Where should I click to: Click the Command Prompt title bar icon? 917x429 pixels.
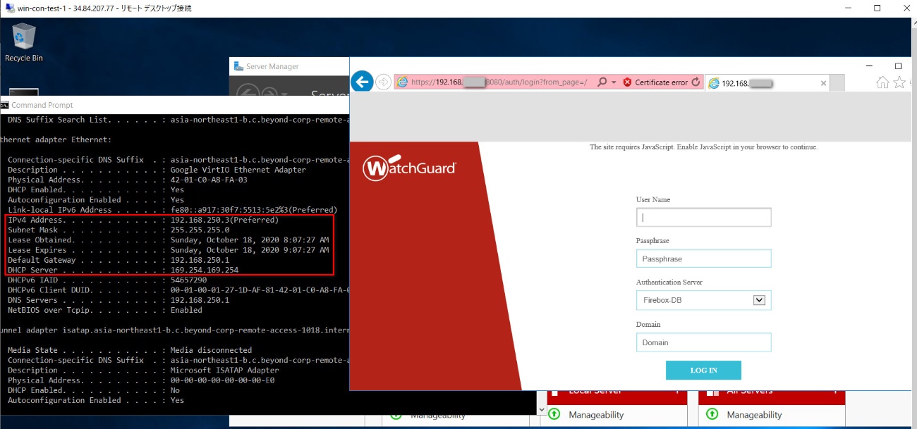5,105
